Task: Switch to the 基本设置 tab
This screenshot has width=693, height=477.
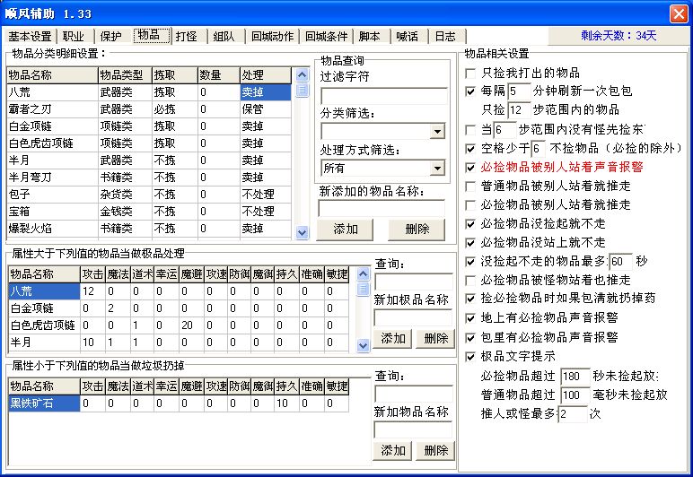Action: click(30, 36)
